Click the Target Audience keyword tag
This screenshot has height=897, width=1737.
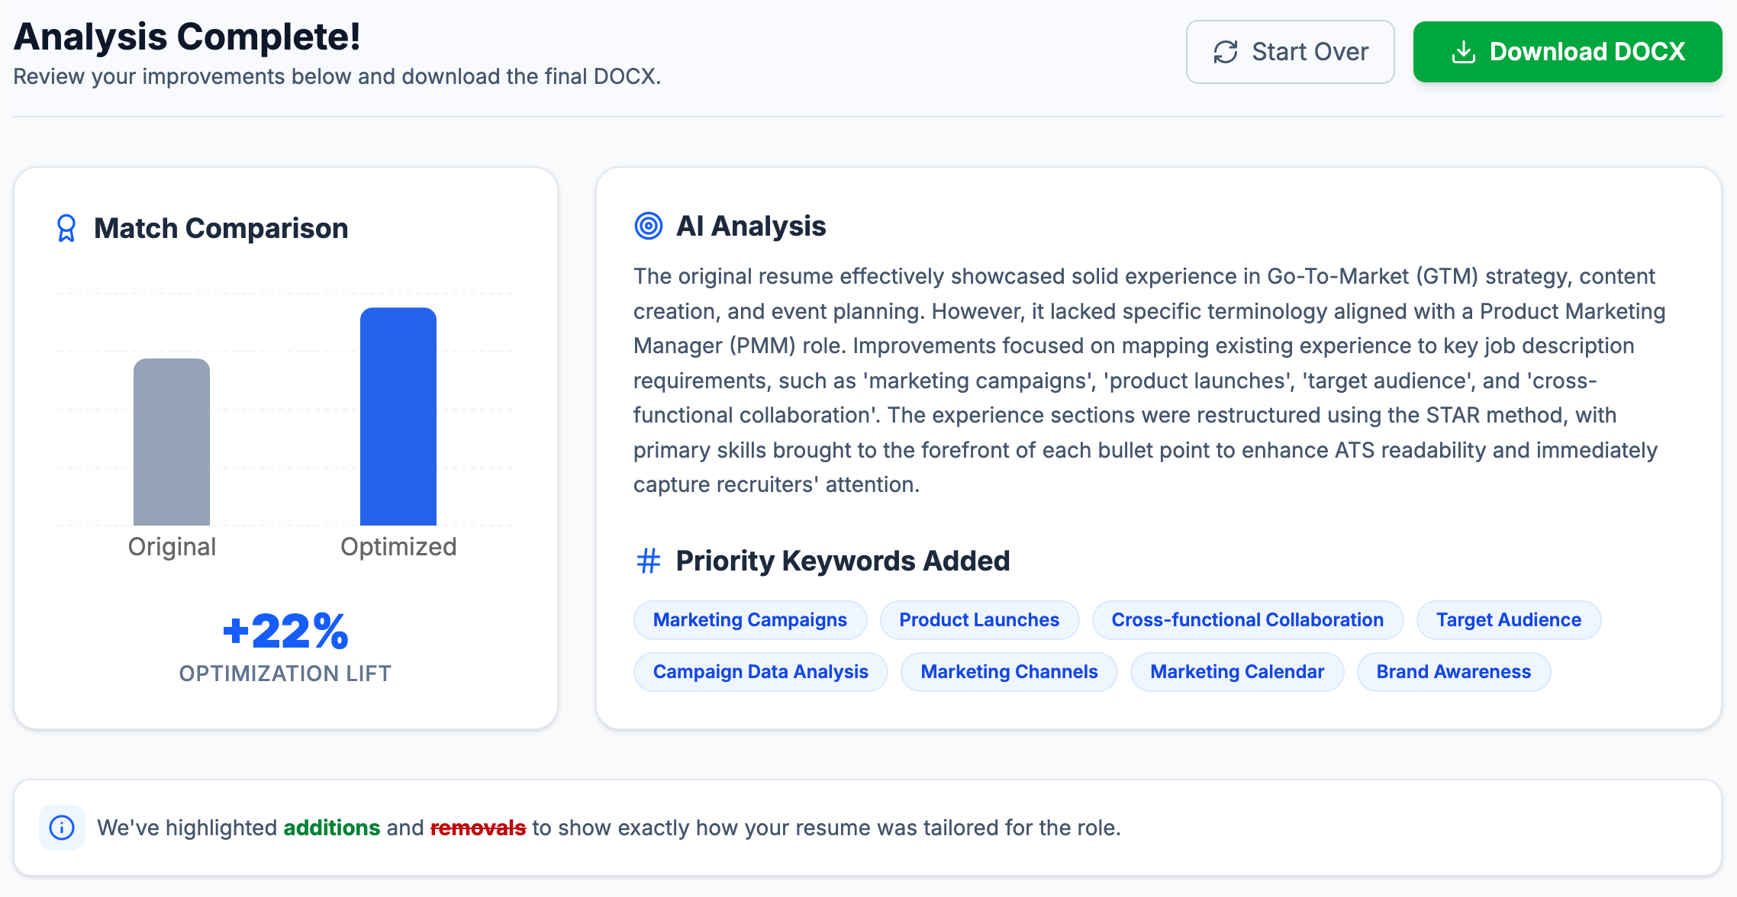[1508, 620]
